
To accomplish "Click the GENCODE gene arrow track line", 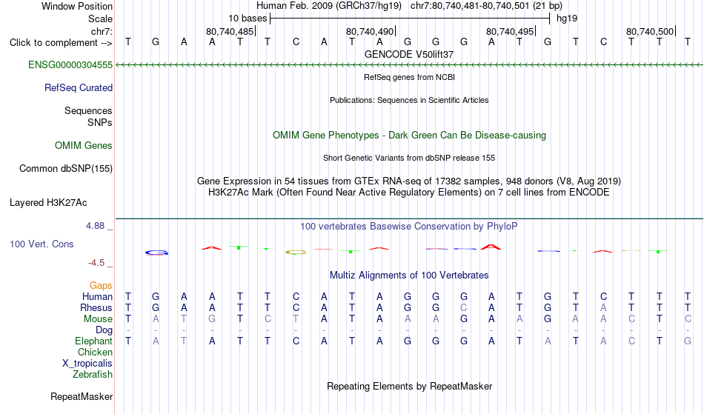I will [410, 65].
